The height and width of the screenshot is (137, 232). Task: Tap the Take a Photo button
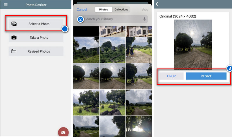pos(39,38)
